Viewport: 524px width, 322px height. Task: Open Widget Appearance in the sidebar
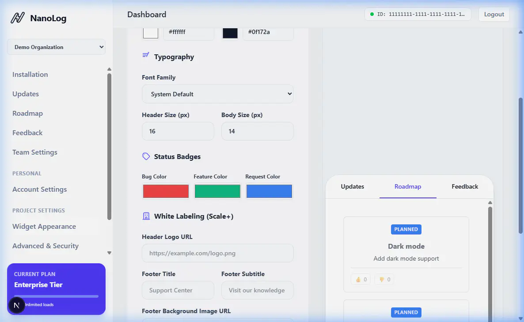click(44, 227)
